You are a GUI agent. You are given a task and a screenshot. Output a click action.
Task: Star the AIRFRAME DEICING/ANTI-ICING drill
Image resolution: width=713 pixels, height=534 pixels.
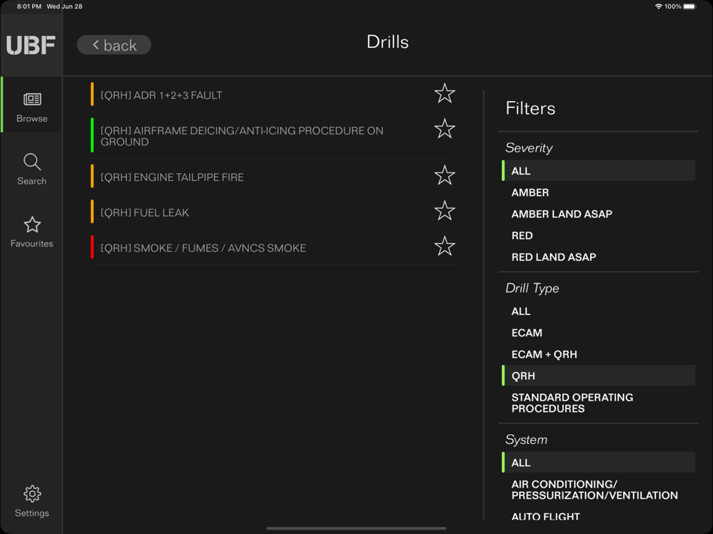[x=444, y=129]
